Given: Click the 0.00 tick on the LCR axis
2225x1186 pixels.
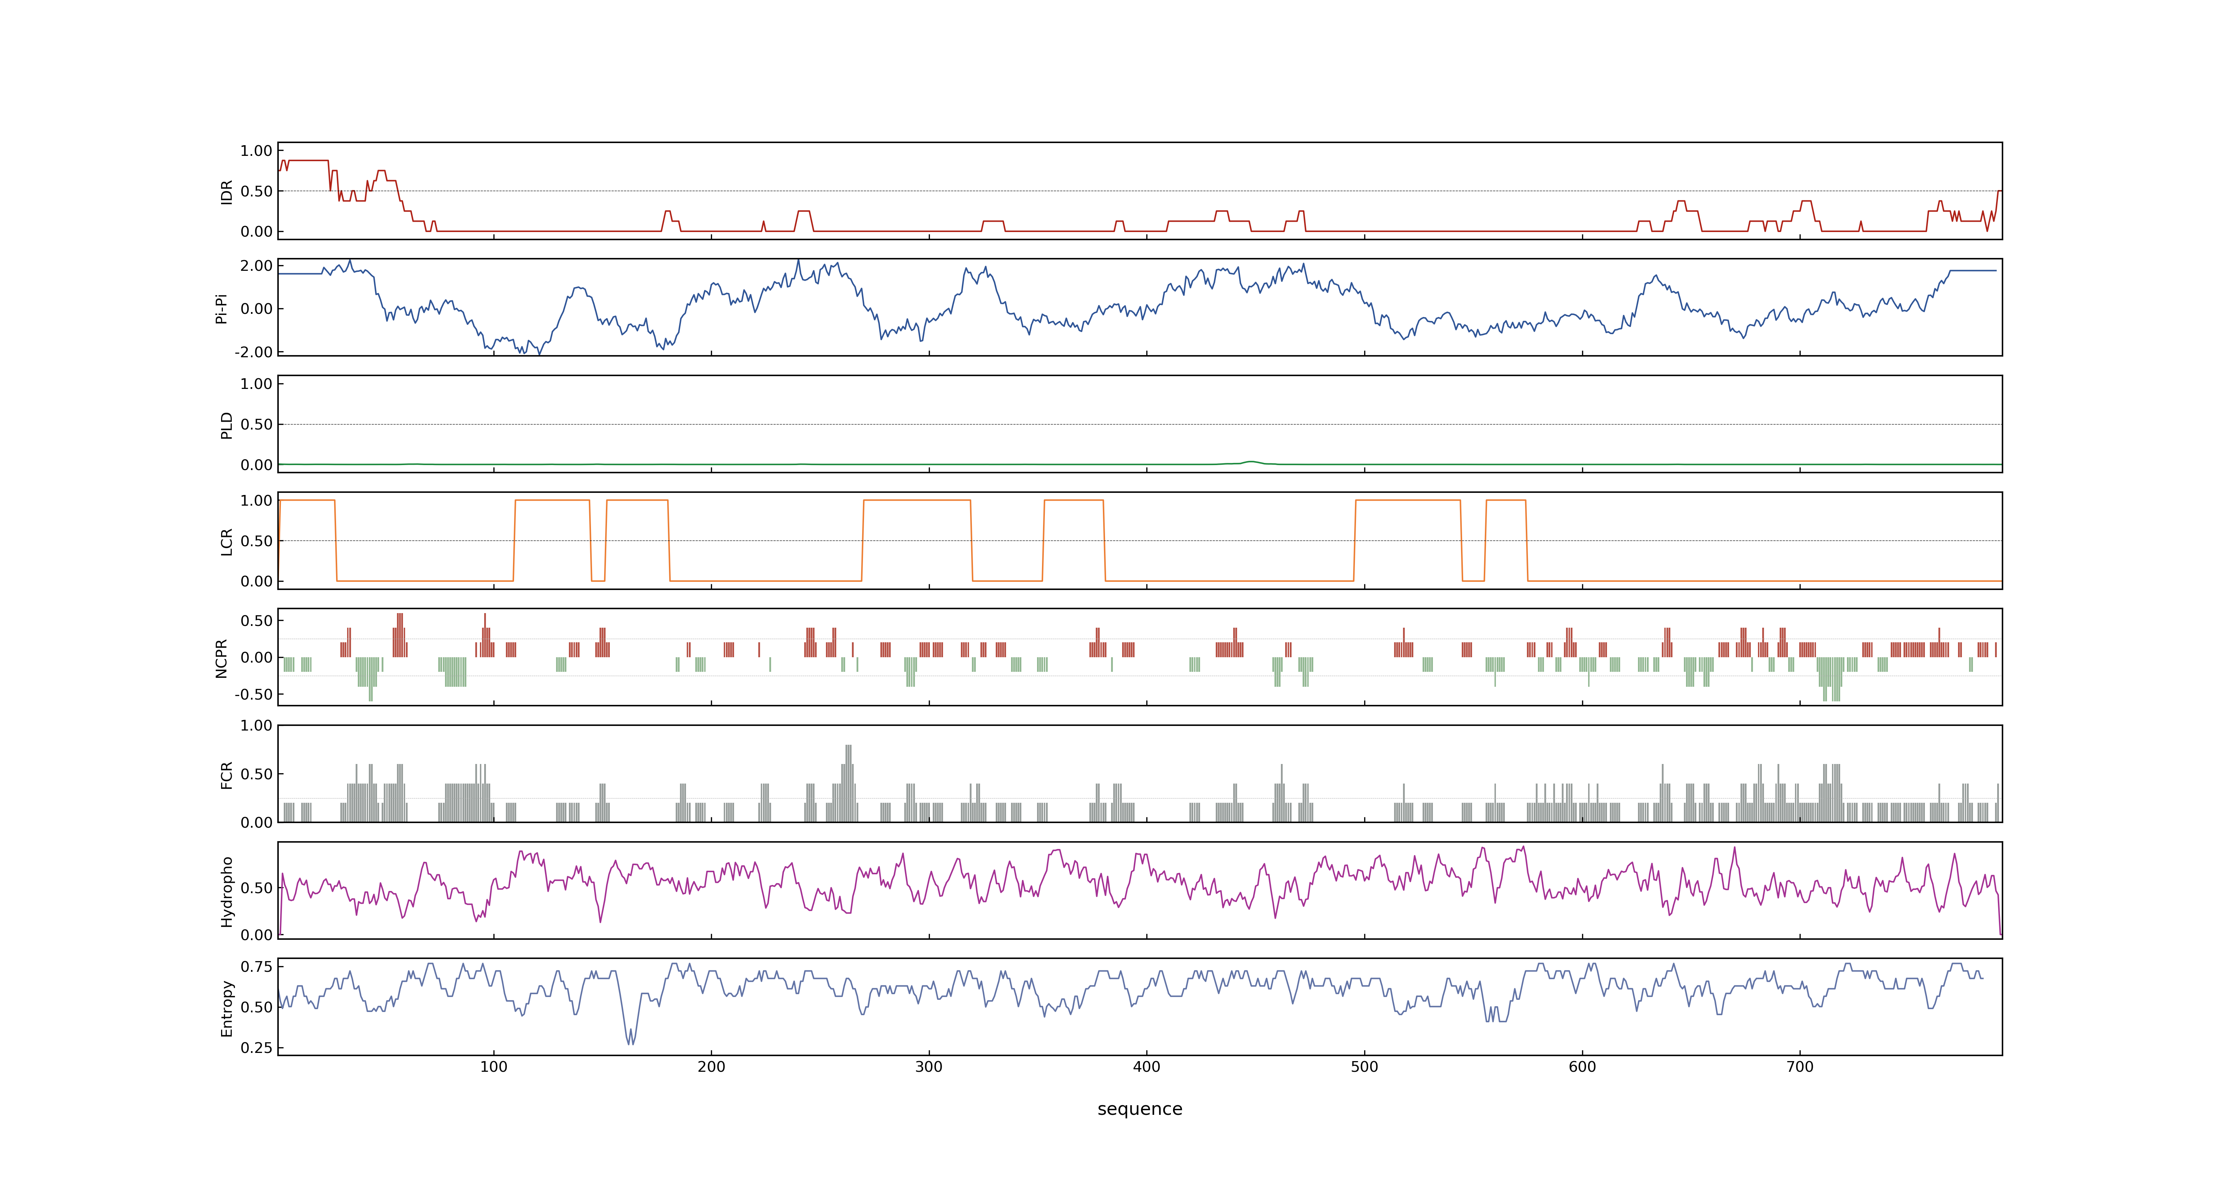Looking at the screenshot, I should (257, 582).
